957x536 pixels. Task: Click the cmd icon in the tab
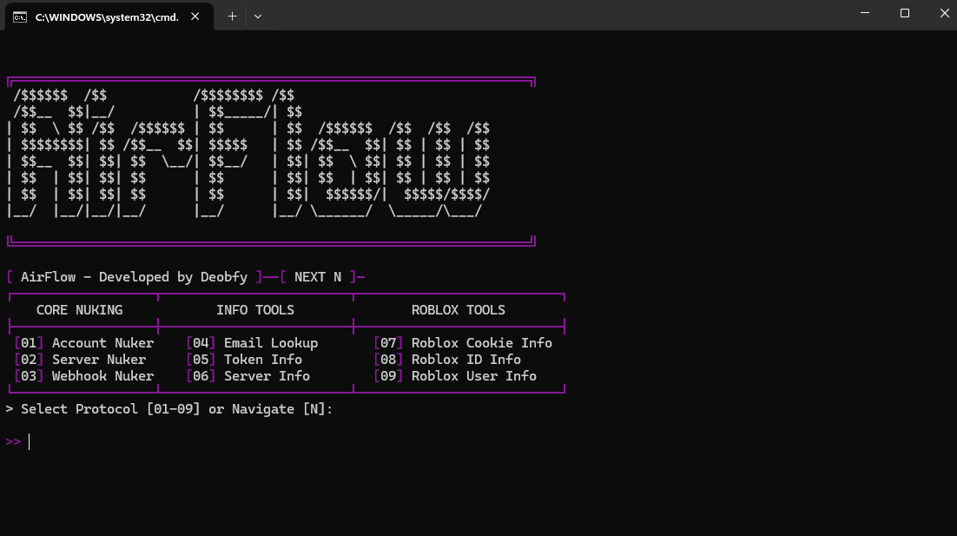(20, 17)
